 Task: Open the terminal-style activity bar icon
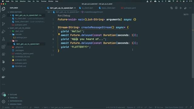coord(3,54)
